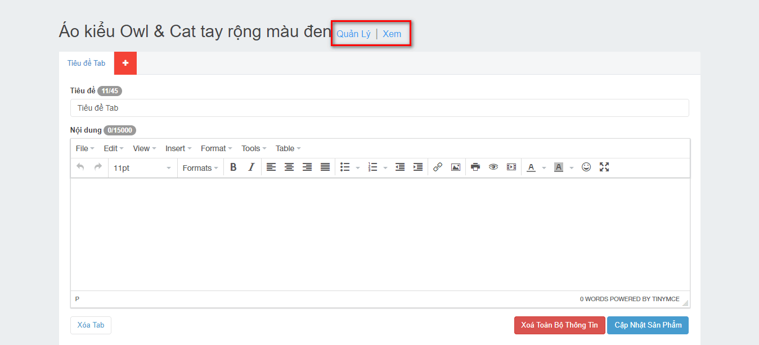Click the insert image icon
The height and width of the screenshot is (345, 759).
tap(456, 167)
